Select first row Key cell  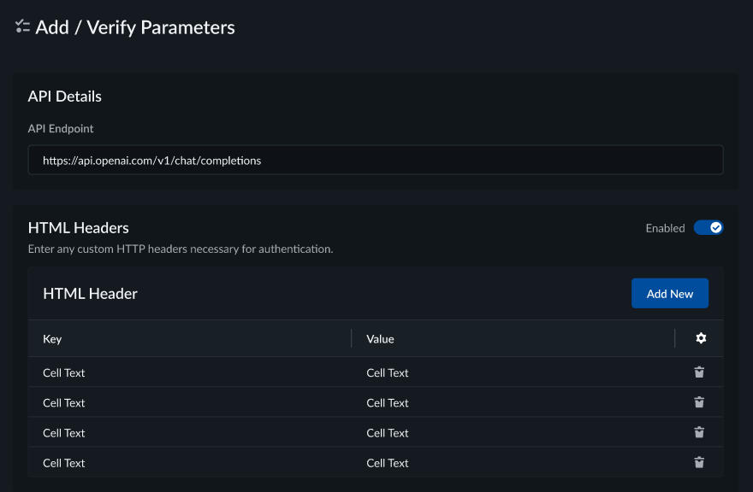click(64, 372)
